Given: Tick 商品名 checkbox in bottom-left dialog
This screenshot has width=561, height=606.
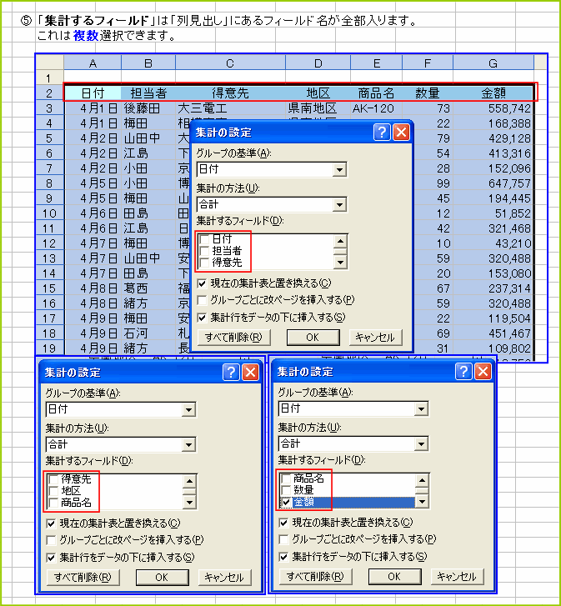Looking at the screenshot, I should pyautogui.click(x=53, y=503).
